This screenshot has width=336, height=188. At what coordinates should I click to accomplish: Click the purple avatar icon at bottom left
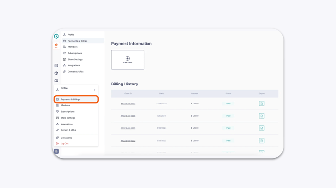pyautogui.click(x=56, y=151)
